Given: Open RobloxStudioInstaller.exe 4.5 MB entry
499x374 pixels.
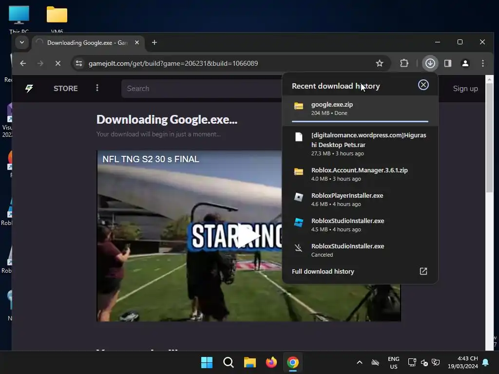Looking at the screenshot, I should (360, 225).
